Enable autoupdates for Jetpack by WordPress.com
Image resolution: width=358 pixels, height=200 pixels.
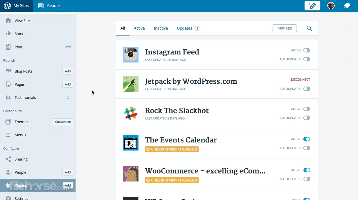[x=307, y=89]
